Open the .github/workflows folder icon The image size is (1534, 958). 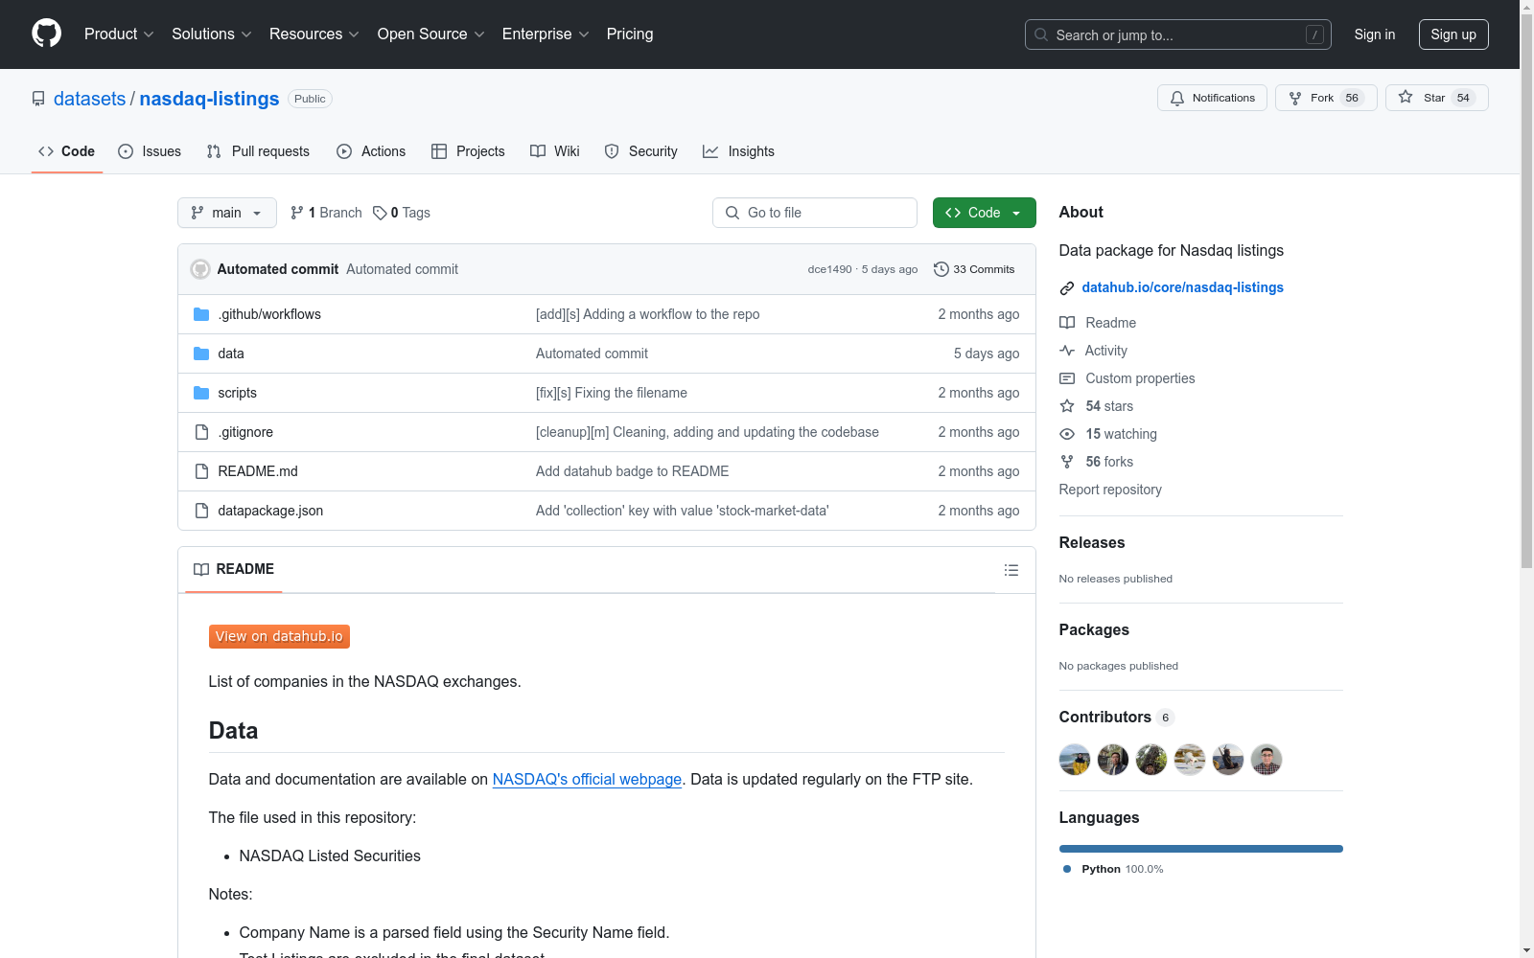point(201,314)
